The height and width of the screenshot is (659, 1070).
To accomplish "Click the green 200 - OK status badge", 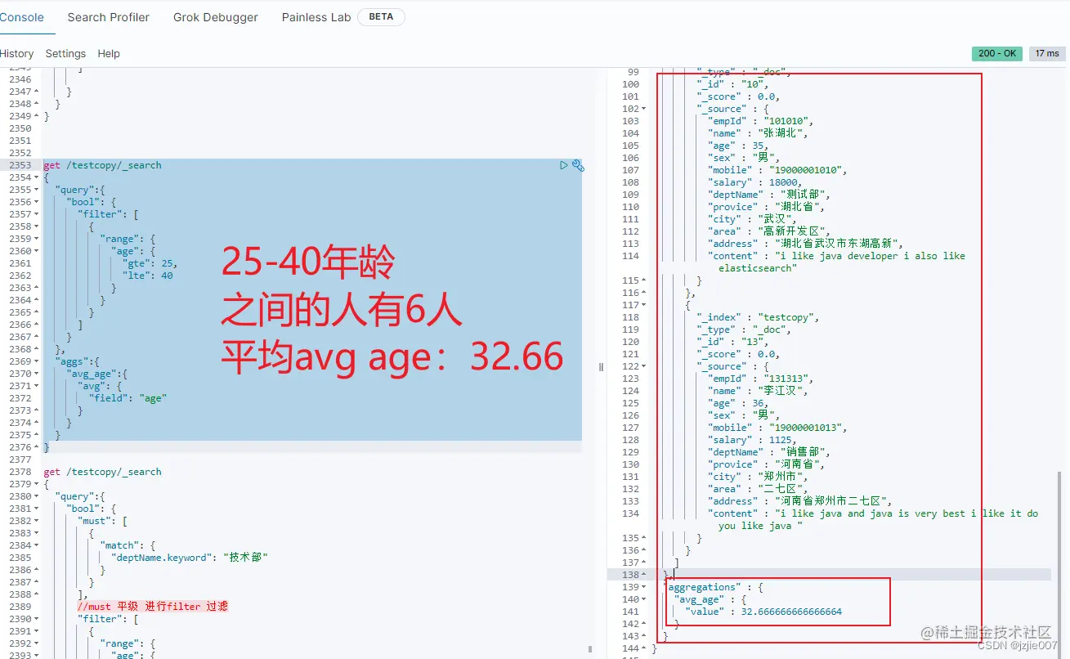I will click(x=996, y=53).
